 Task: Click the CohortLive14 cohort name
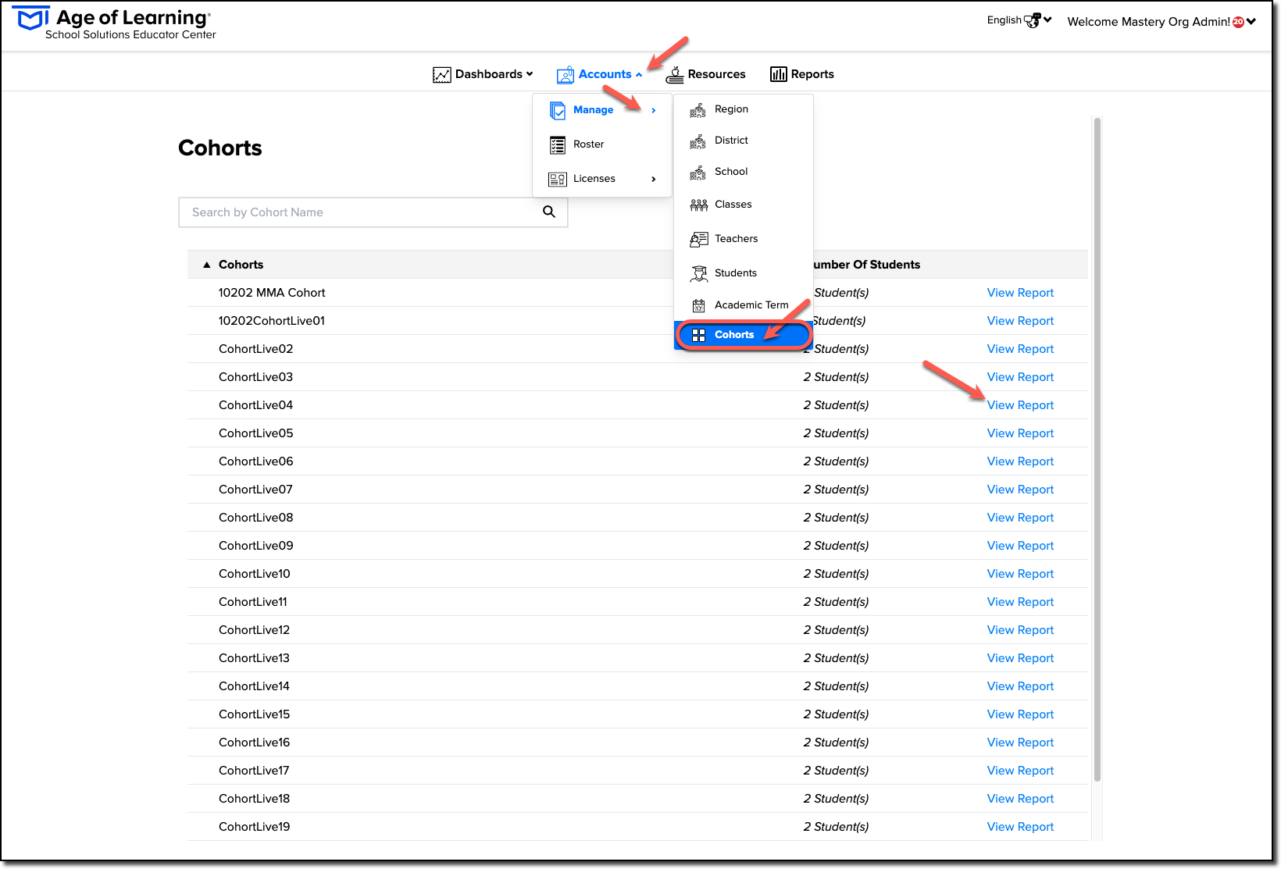point(255,686)
